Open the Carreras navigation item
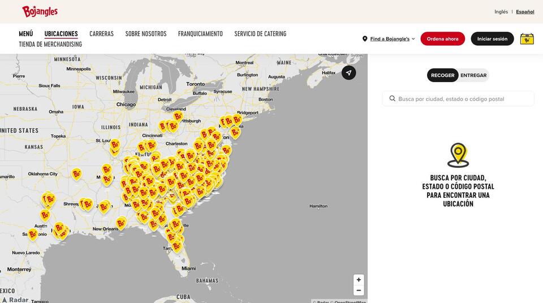The image size is (543, 303). click(x=101, y=33)
